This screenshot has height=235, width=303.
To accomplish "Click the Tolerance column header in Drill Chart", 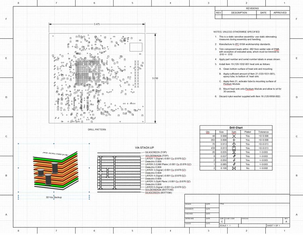I will (263, 132).
